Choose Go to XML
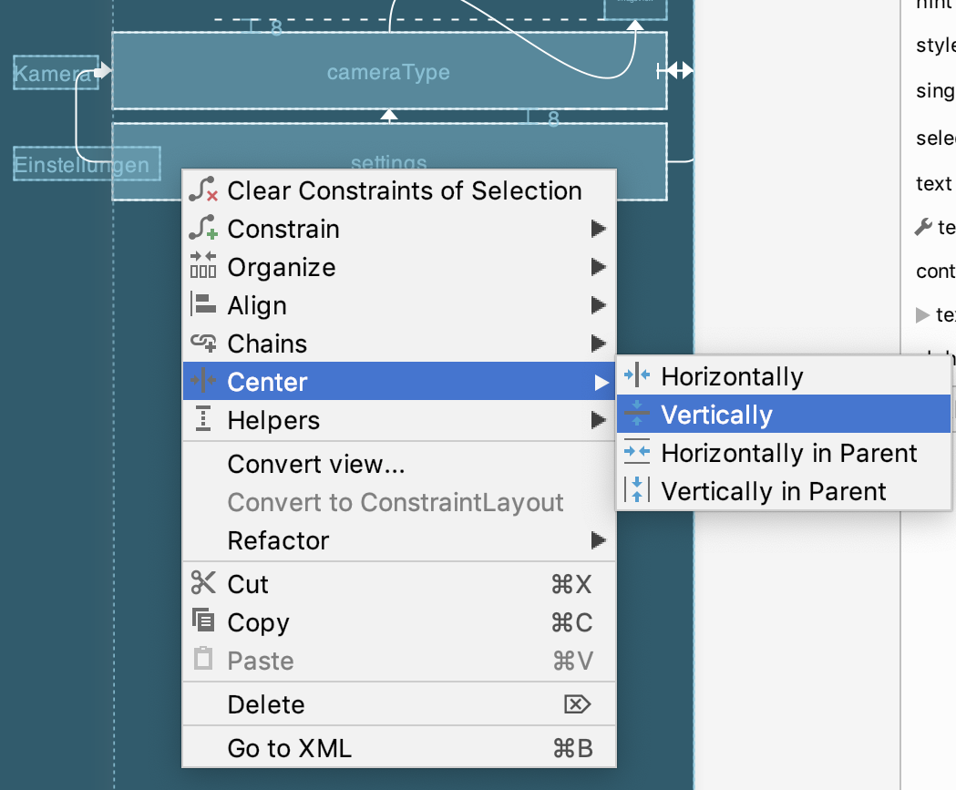This screenshot has width=956, height=790. [289, 749]
